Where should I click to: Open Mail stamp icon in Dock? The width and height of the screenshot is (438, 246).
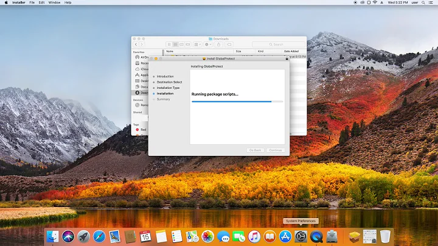pos(114,237)
